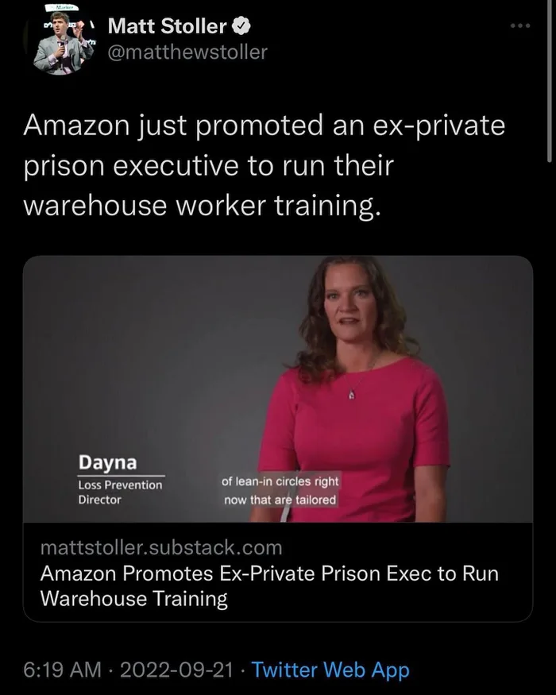The image size is (556, 695).
Task: Click the empty gray area of the video preview
Action: (146, 354)
